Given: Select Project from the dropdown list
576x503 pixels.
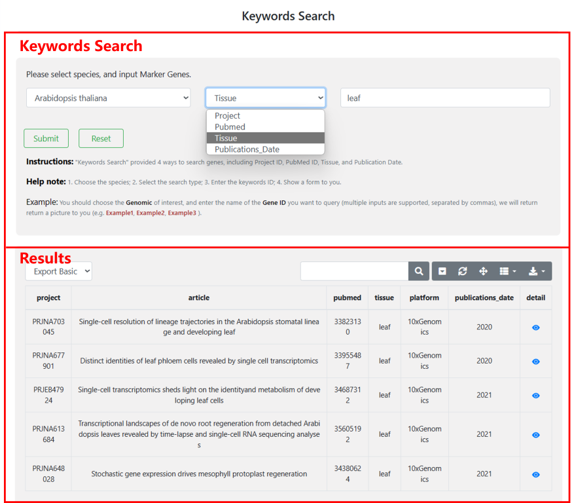Looking at the screenshot, I should tap(228, 116).
